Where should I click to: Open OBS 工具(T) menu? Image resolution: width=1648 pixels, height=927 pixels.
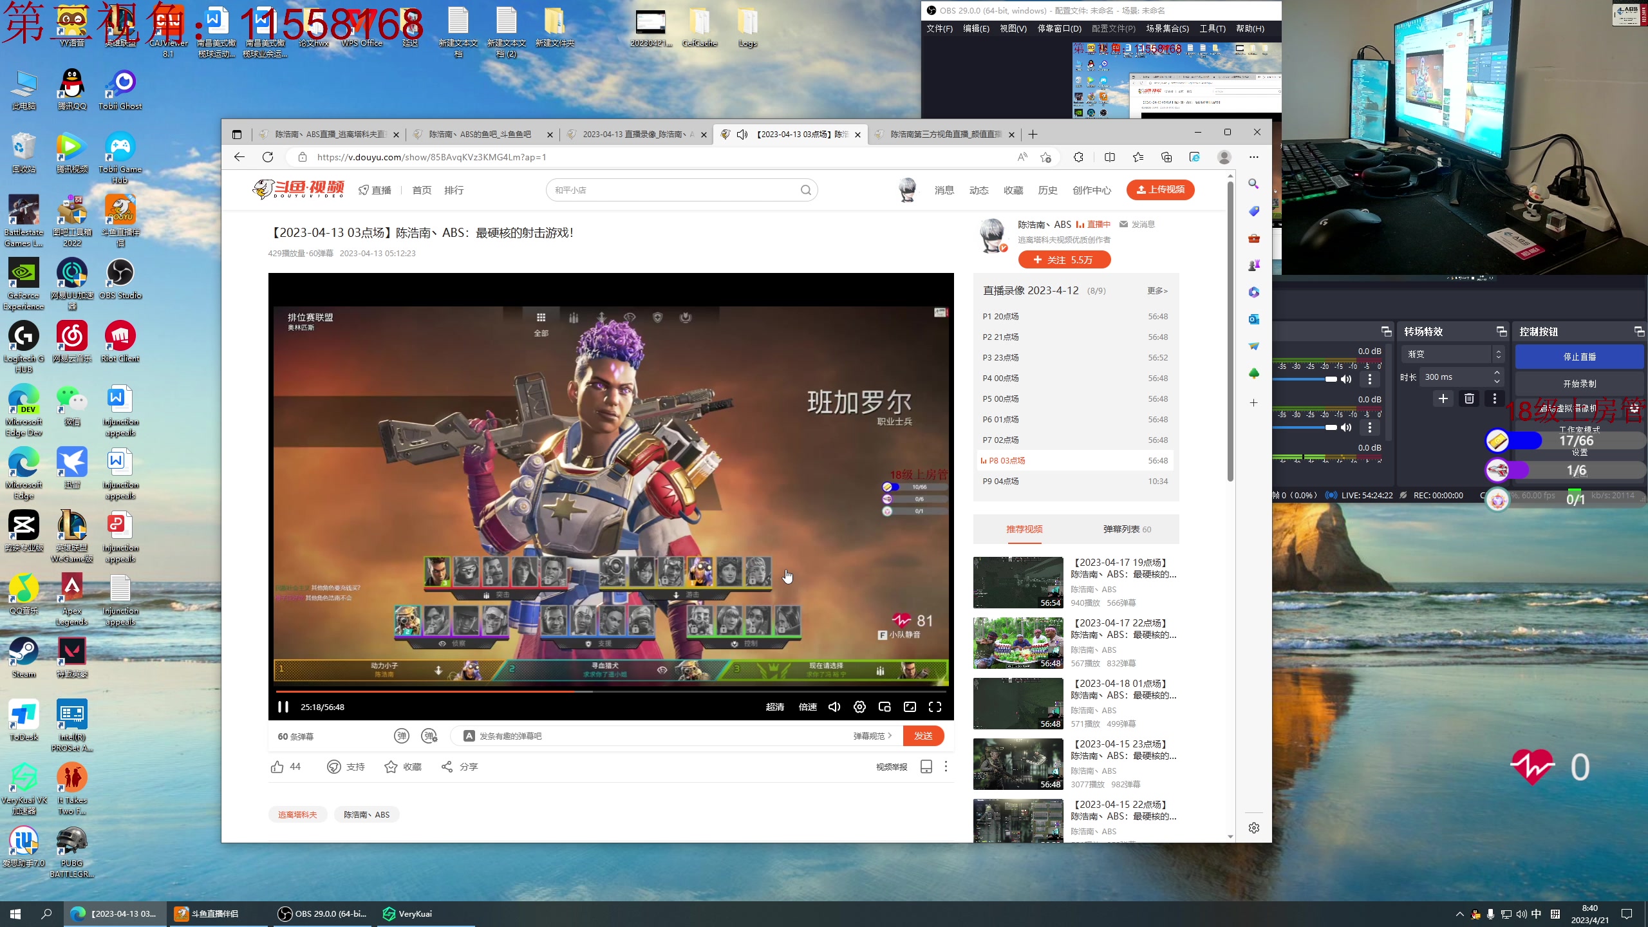tap(1212, 28)
